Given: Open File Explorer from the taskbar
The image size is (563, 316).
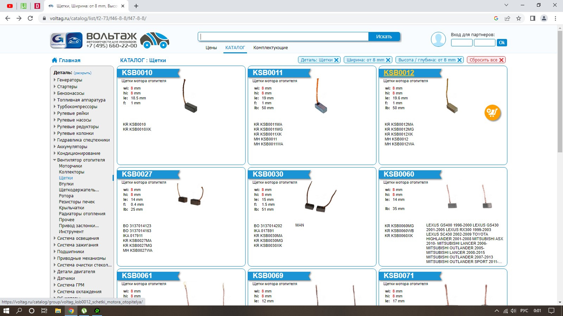Looking at the screenshot, I should pyautogui.click(x=58, y=311).
